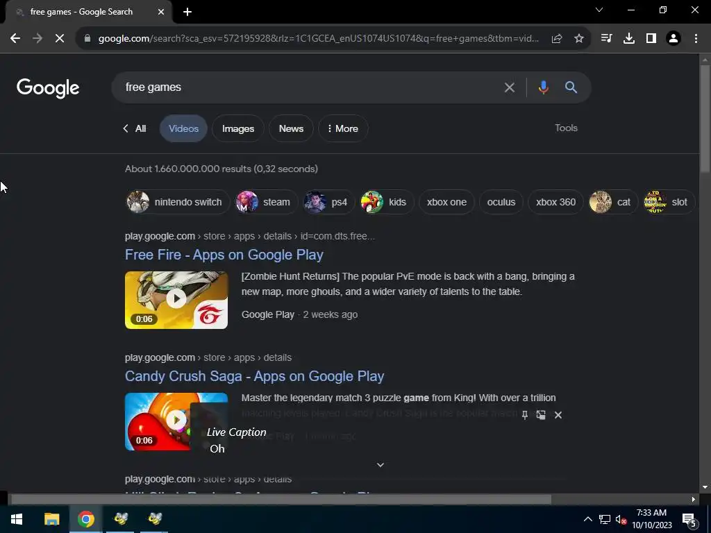Click the About 1.660.000.000 results text

pyautogui.click(x=221, y=169)
